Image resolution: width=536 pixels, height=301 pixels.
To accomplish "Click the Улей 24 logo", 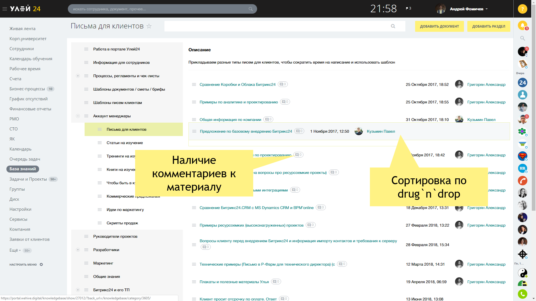I will (25, 9).
